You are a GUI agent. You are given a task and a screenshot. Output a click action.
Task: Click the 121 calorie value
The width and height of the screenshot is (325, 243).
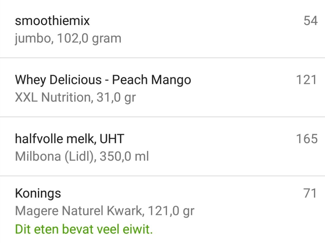click(x=306, y=80)
